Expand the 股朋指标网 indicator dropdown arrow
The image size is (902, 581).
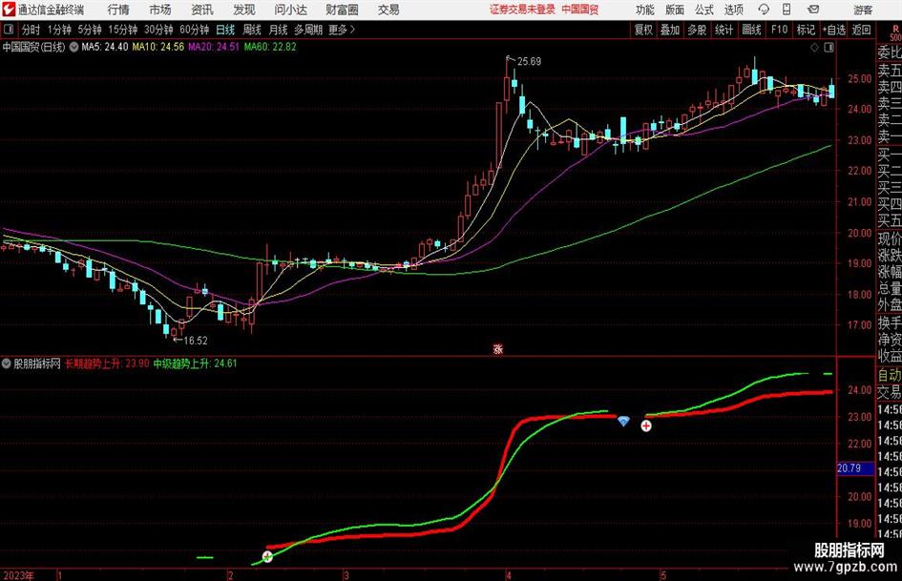pos(7,363)
